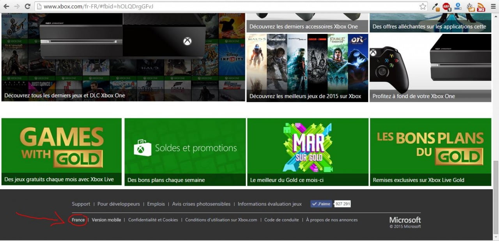The height and width of the screenshot is (241, 499).
Task: Click 'Des jeux gratuits chaque mois' caption
Action: (59, 180)
